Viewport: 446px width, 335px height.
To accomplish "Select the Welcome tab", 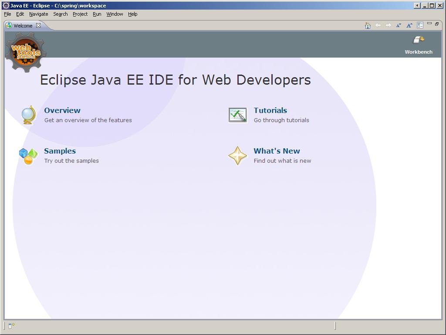I will (x=23, y=26).
